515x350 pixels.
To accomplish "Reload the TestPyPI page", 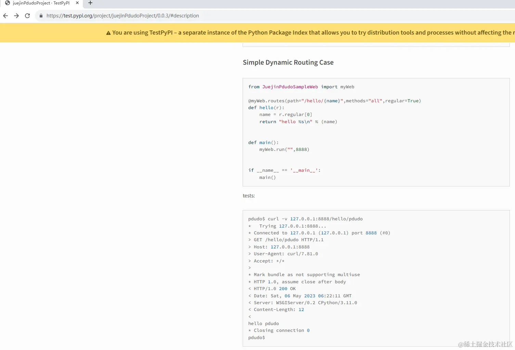I will [27, 16].
